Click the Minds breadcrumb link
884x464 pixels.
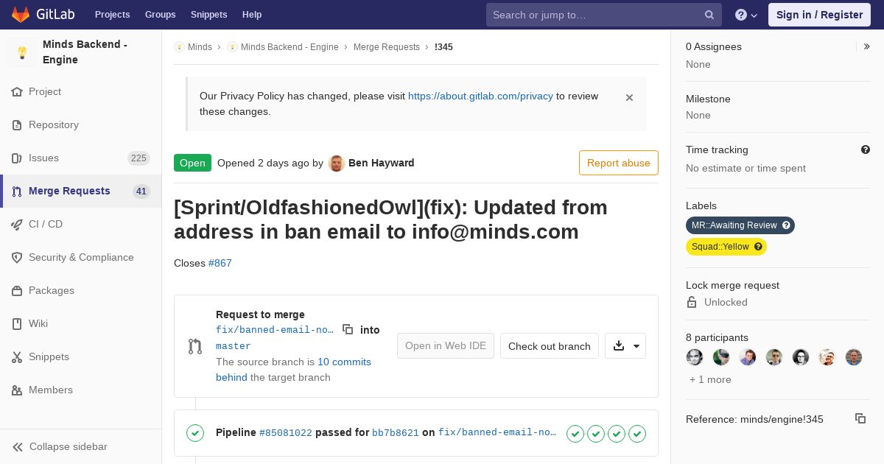click(x=200, y=47)
